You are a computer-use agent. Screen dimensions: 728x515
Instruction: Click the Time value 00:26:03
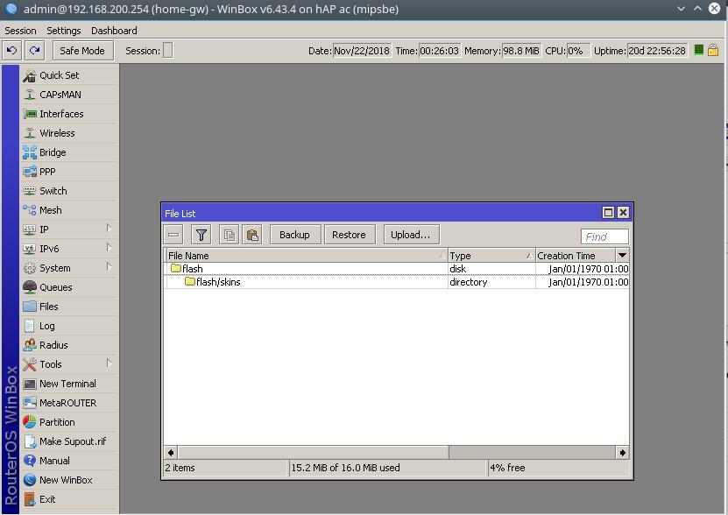coord(439,51)
